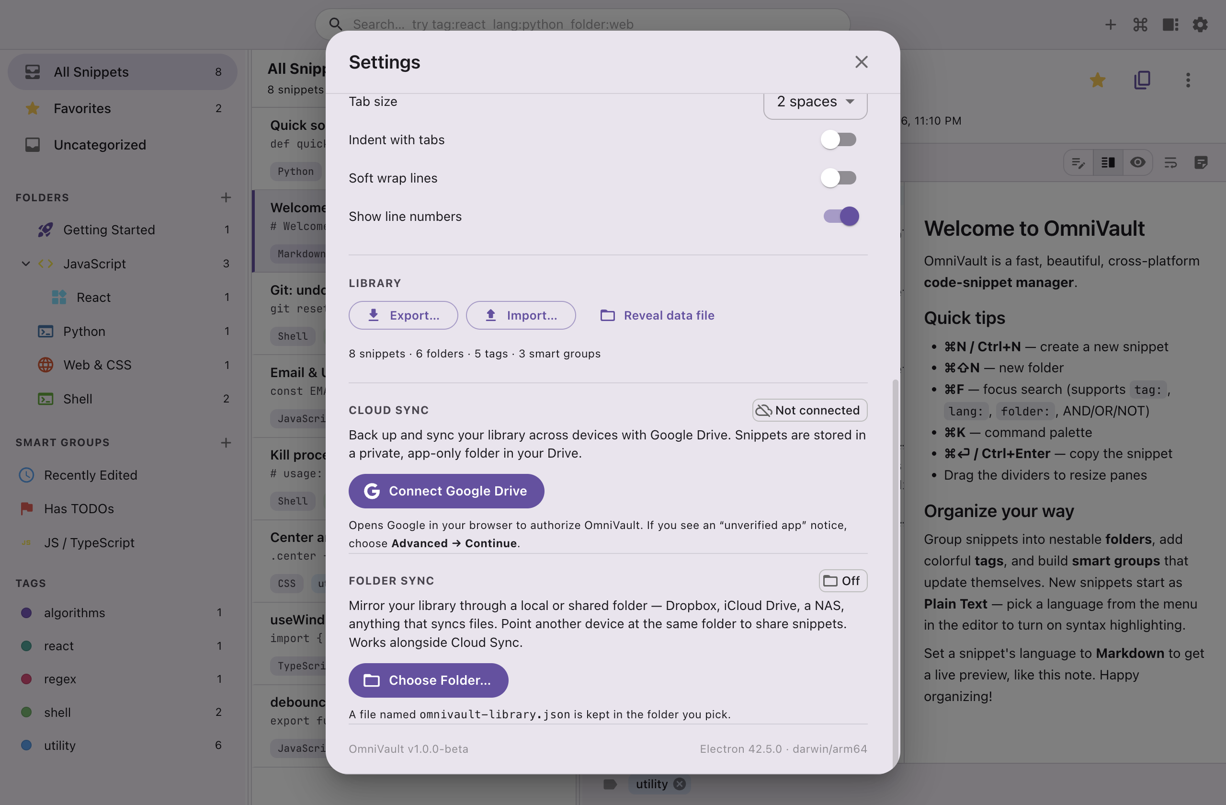Screen dimensions: 1226x805
Task: Click the search input field
Action: 582,24
